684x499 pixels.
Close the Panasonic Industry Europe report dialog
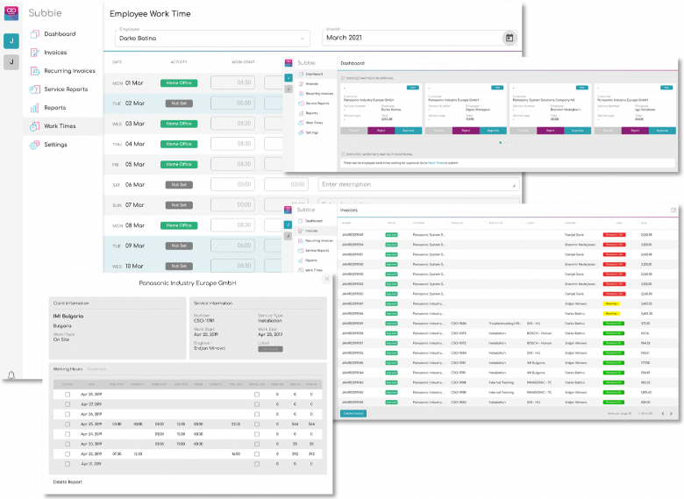tap(327, 279)
